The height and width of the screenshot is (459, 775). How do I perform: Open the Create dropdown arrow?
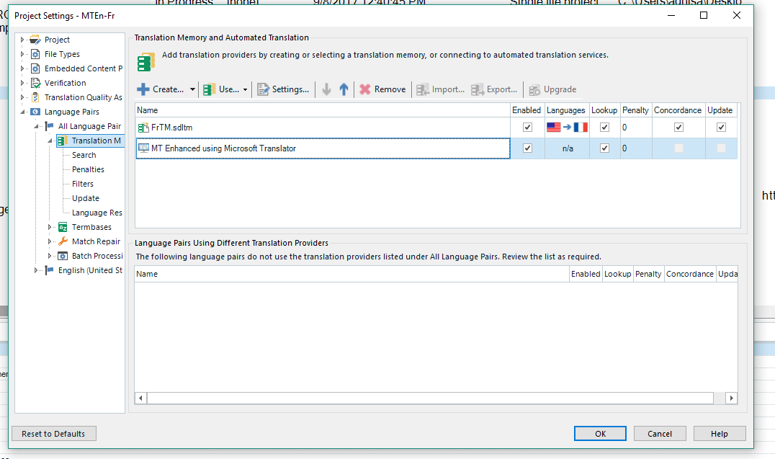click(x=192, y=89)
